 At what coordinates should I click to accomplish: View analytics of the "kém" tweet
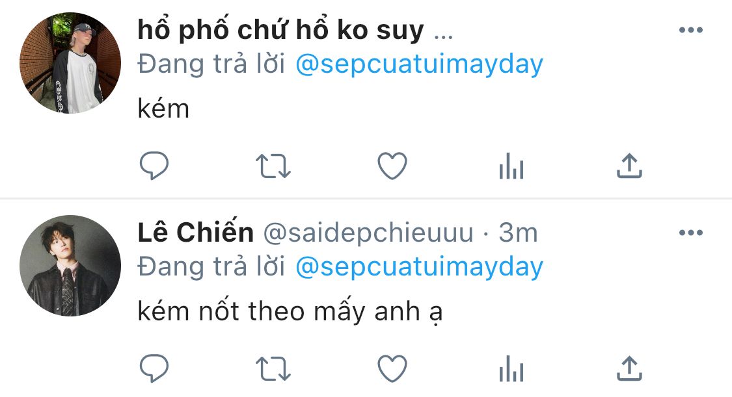click(x=511, y=166)
